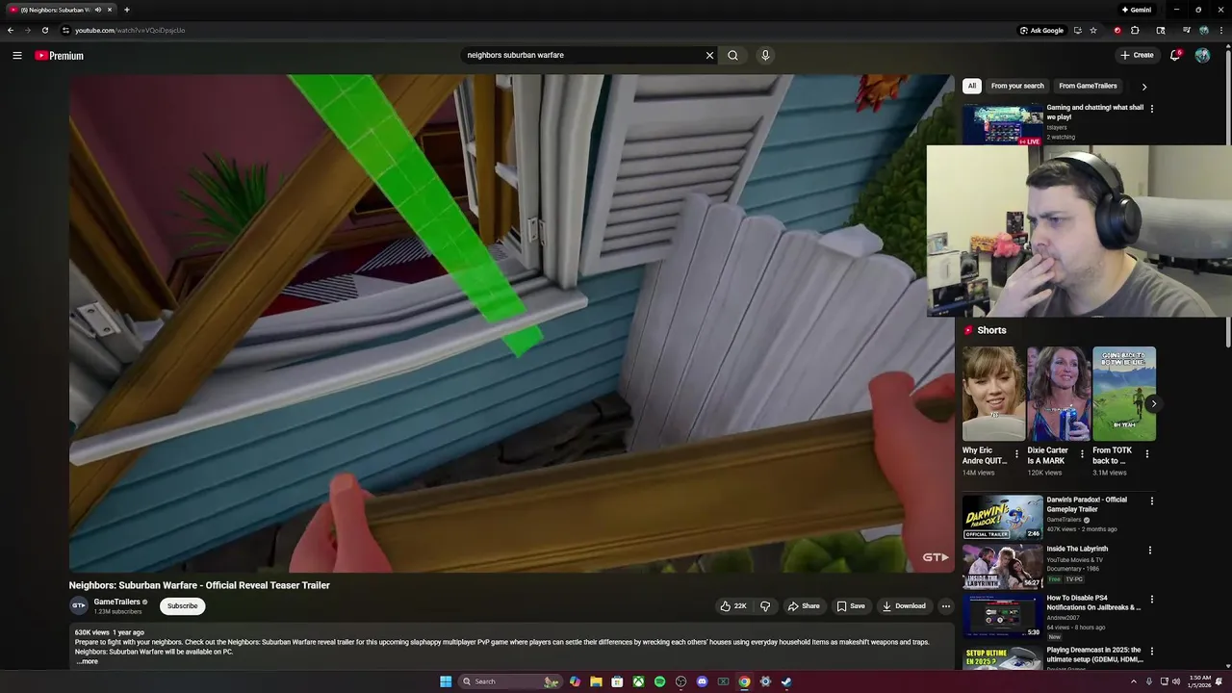
Task: Open Gemini button in title bar
Action: tap(1137, 10)
